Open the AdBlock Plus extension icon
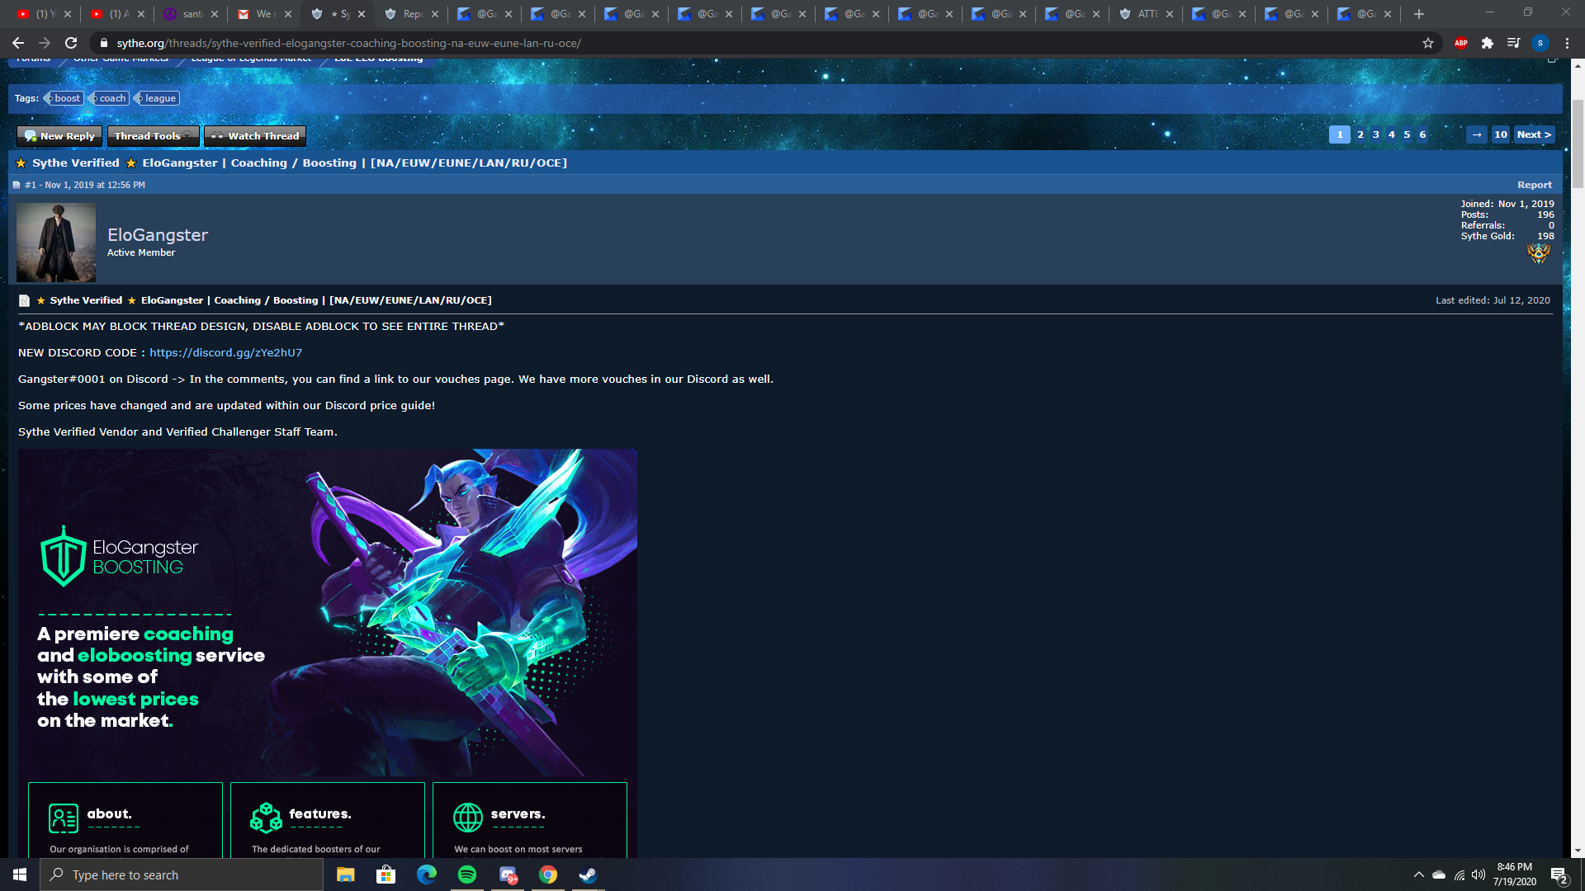 pyautogui.click(x=1460, y=43)
